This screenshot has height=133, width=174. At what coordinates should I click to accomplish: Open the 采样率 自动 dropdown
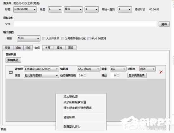pos(147,69)
